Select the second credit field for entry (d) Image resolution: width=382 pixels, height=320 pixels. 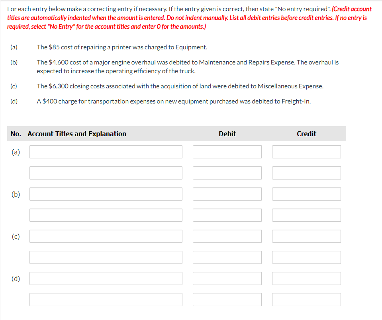pos(306,299)
